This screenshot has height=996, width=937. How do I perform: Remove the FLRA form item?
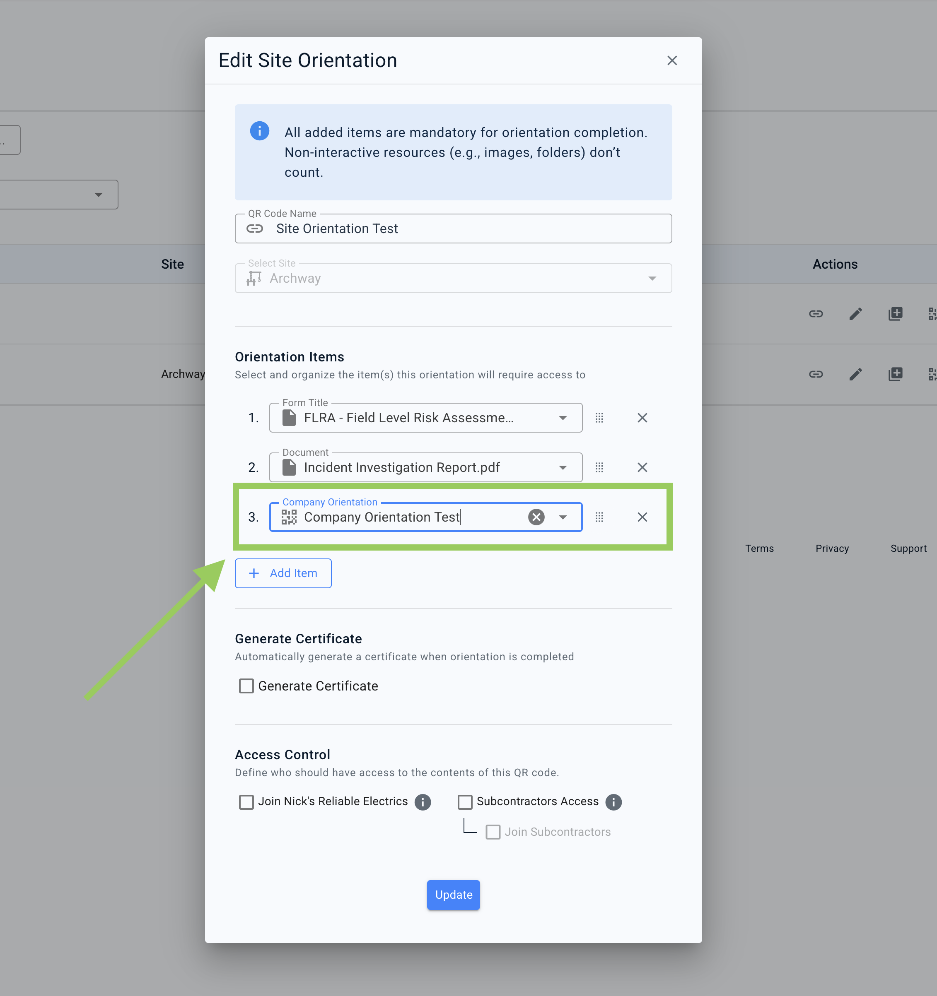click(x=642, y=418)
